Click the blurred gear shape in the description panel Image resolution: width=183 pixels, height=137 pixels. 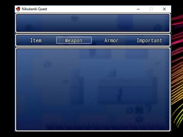[x=157, y=27]
